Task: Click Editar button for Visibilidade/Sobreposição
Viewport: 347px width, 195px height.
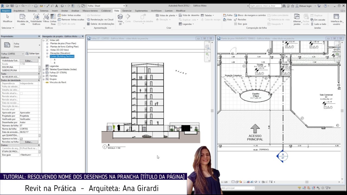Action: point(29,61)
